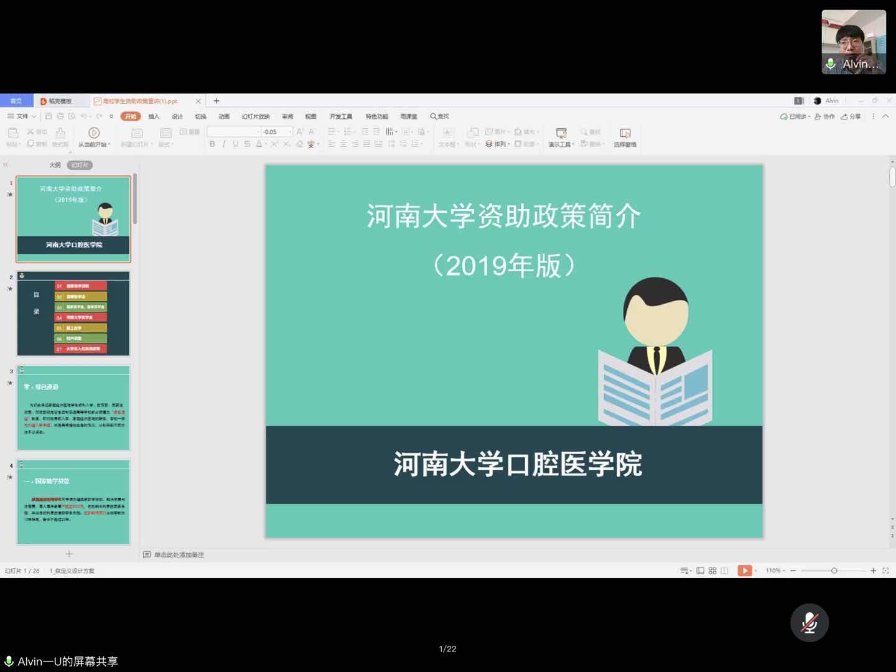
Task: Open the 已同步 sync status dropdown
Action: pos(795,116)
